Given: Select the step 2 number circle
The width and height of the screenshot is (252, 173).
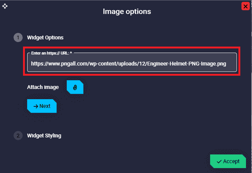Looking at the screenshot, I should 18,136.
